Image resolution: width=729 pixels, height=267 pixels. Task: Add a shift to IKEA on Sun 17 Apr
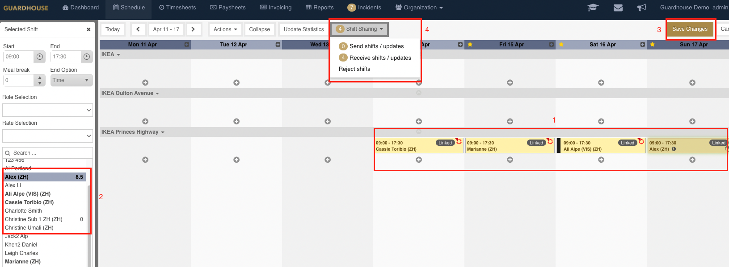click(692, 82)
